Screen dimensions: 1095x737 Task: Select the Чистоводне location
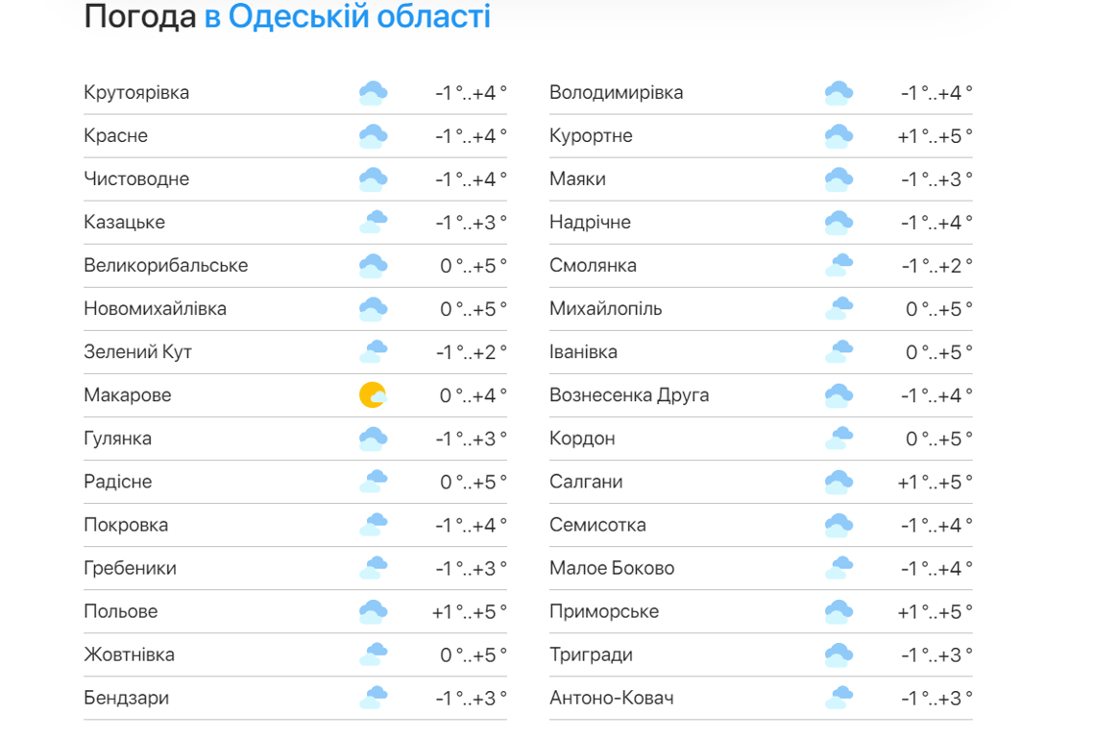point(136,179)
